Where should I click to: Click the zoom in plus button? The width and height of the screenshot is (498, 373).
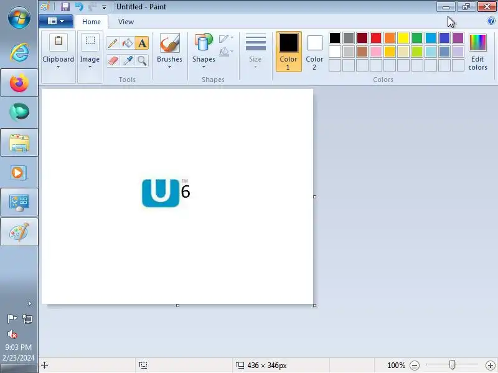491,366
